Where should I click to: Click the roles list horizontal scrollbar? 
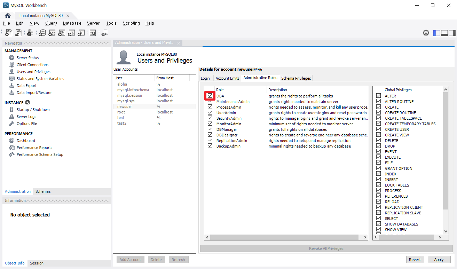284,237
